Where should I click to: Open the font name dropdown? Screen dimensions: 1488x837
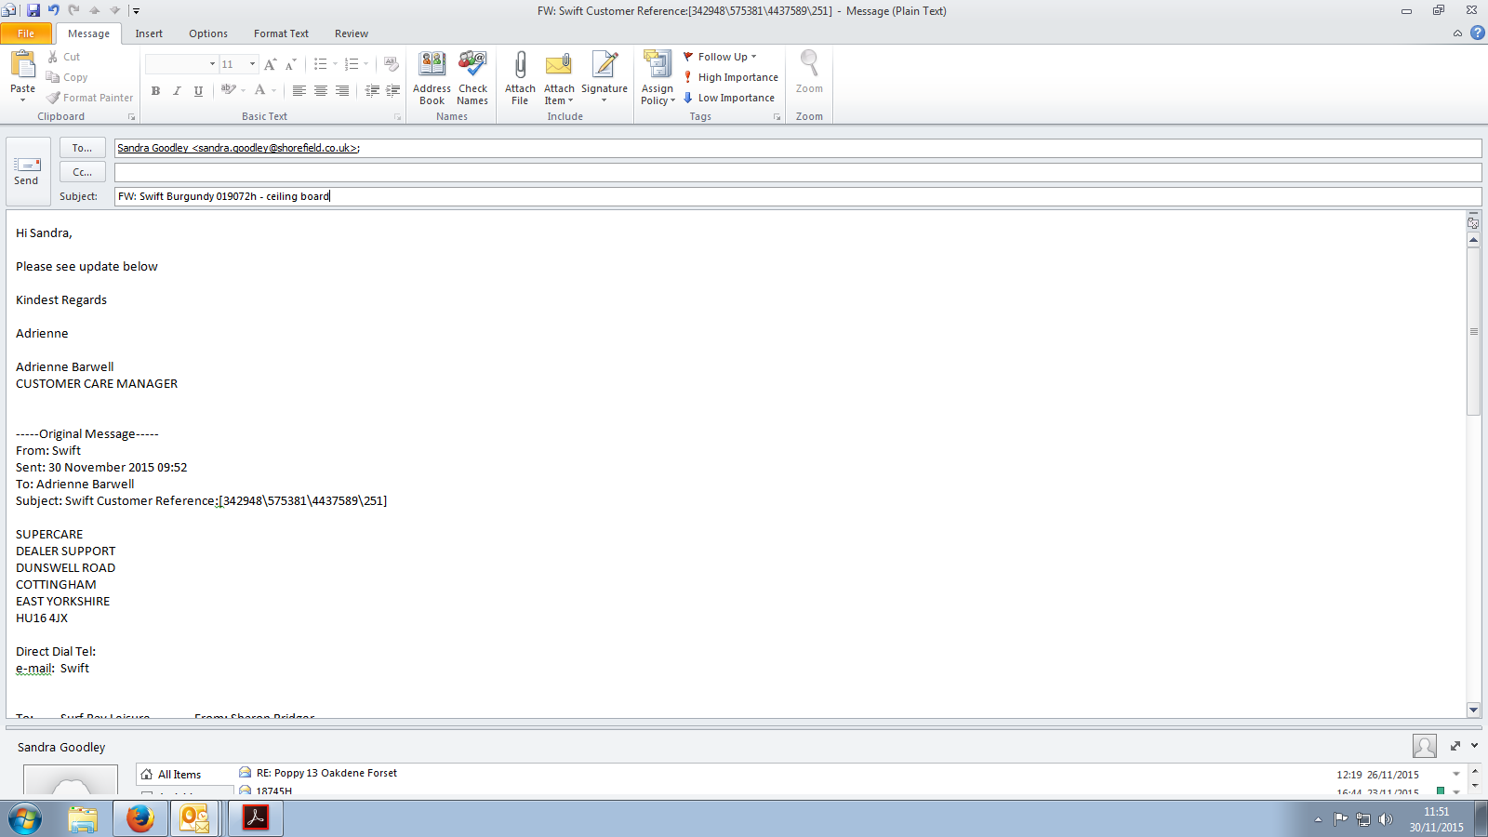pos(212,64)
